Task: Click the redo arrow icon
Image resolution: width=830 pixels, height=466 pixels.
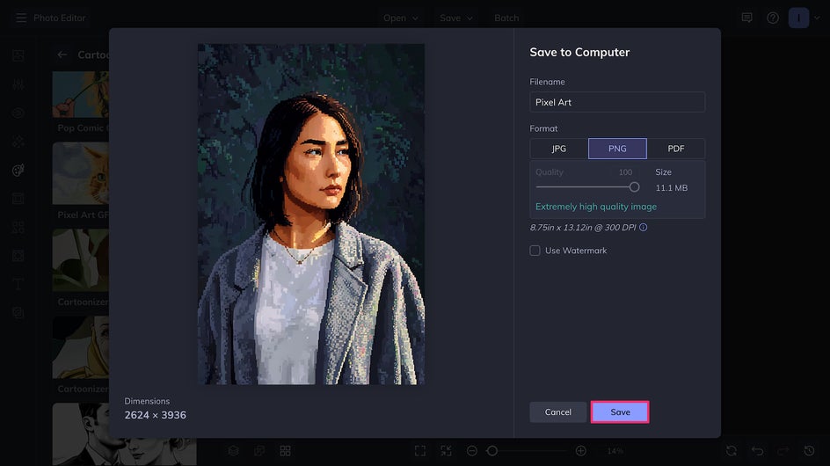Action: [x=783, y=451]
